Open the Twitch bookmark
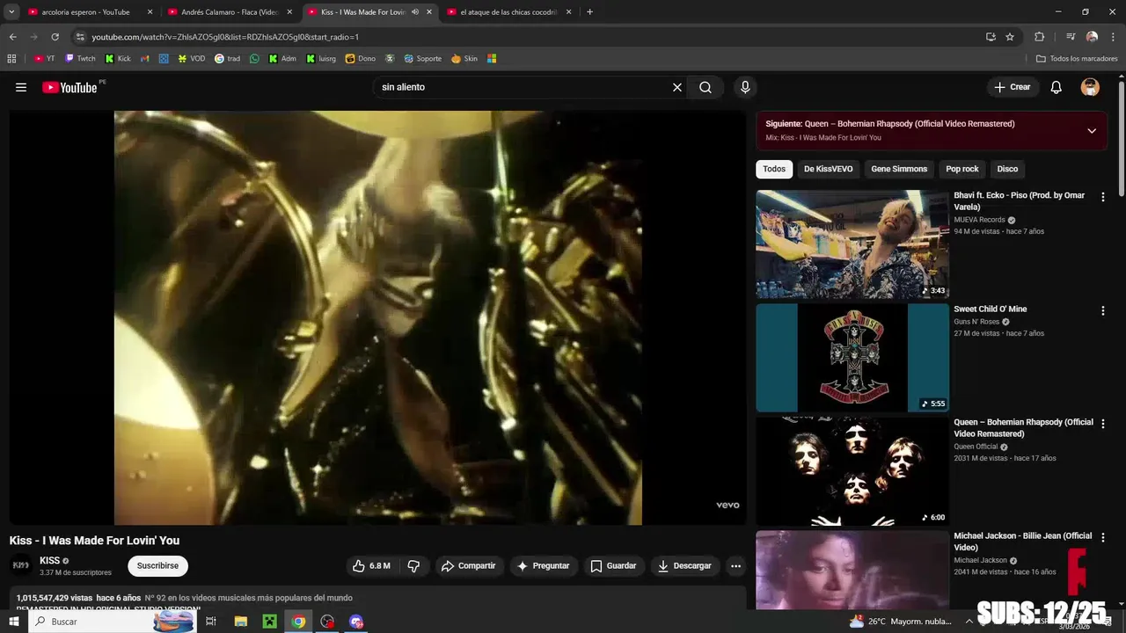Viewport: 1126px width, 633px height. pos(81,59)
